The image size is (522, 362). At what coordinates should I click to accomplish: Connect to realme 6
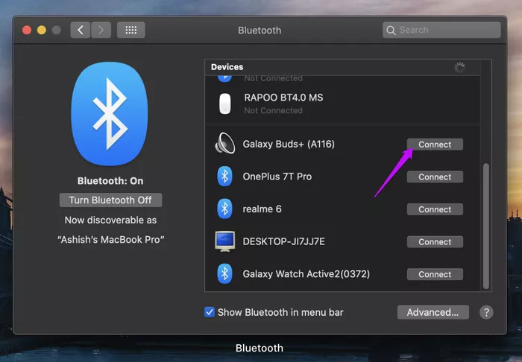coord(435,209)
